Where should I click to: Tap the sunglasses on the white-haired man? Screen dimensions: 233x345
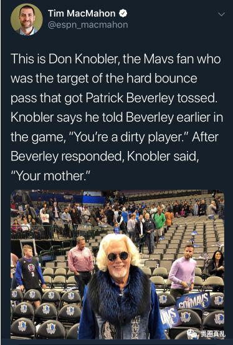118,256
